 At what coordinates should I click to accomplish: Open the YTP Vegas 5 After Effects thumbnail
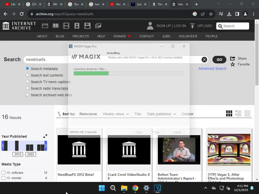tap(229, 150)
